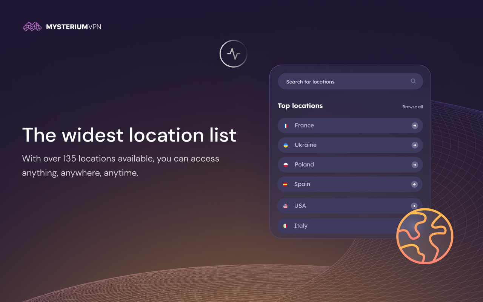The width and height of the screenshot is (483, 302).
Task: Expand the Poland location with its arrow
Action: pos(414,164)
